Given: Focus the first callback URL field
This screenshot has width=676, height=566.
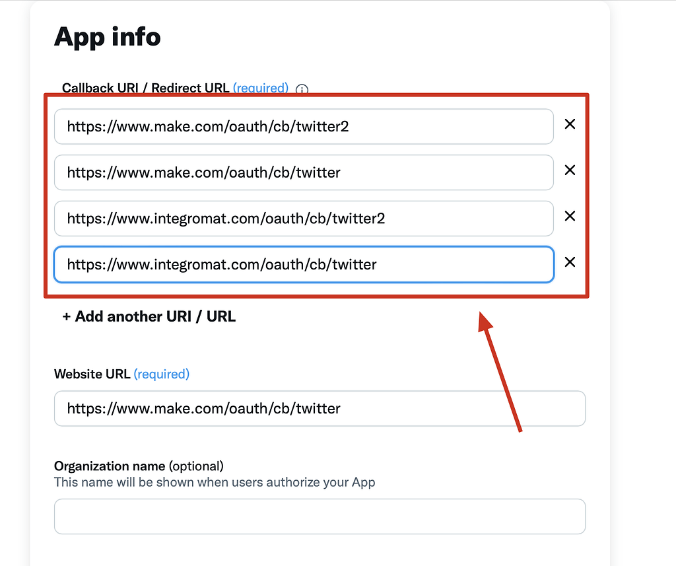Looking at the screenshot, I should pyautogui.click(x=303, y=126).
